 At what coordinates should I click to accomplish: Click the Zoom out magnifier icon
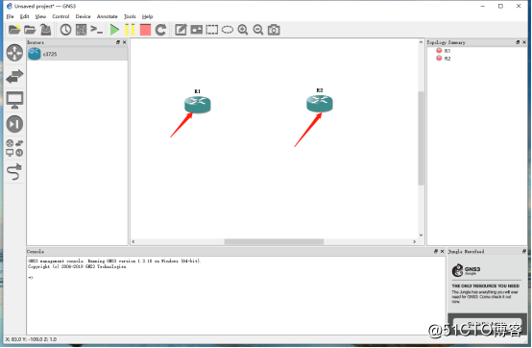pos(258,30)
